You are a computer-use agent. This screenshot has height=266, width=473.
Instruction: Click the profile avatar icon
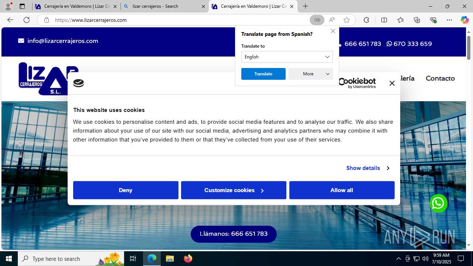8,6
